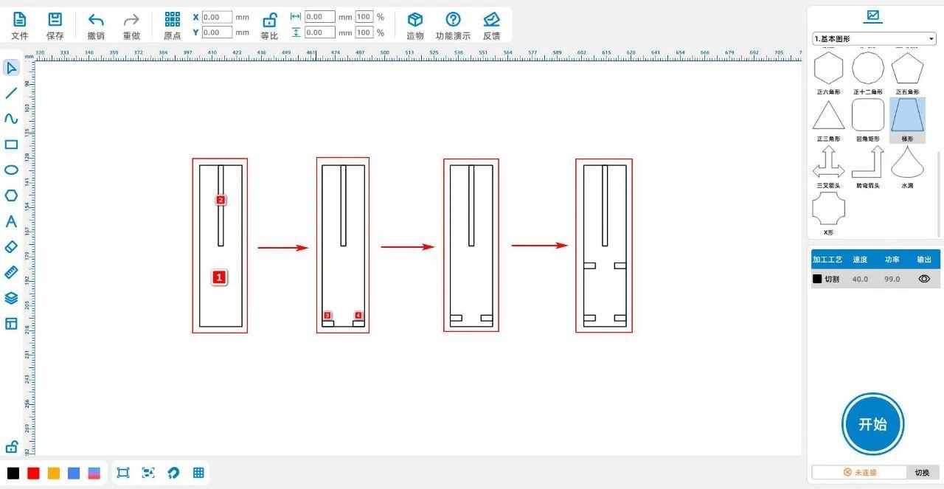This screenshot has width=944, height=489.
Task: Open the graphics library tab icon
Action: coord(874,15)
